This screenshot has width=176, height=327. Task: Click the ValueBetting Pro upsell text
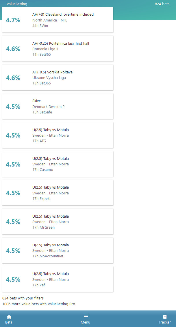pyautogui.click(x=39, y=304)
